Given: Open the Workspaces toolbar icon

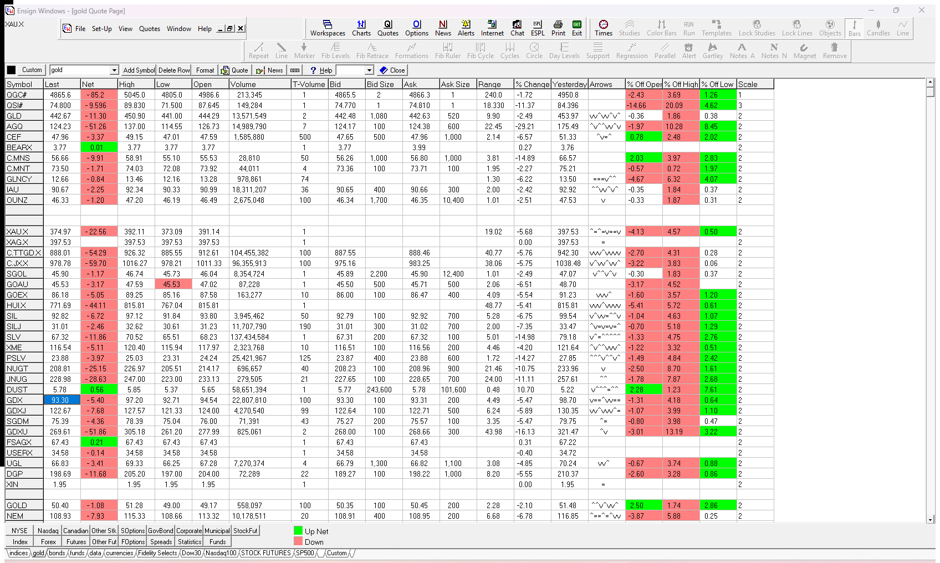Looking at the screenshot, I should (328, 28).
